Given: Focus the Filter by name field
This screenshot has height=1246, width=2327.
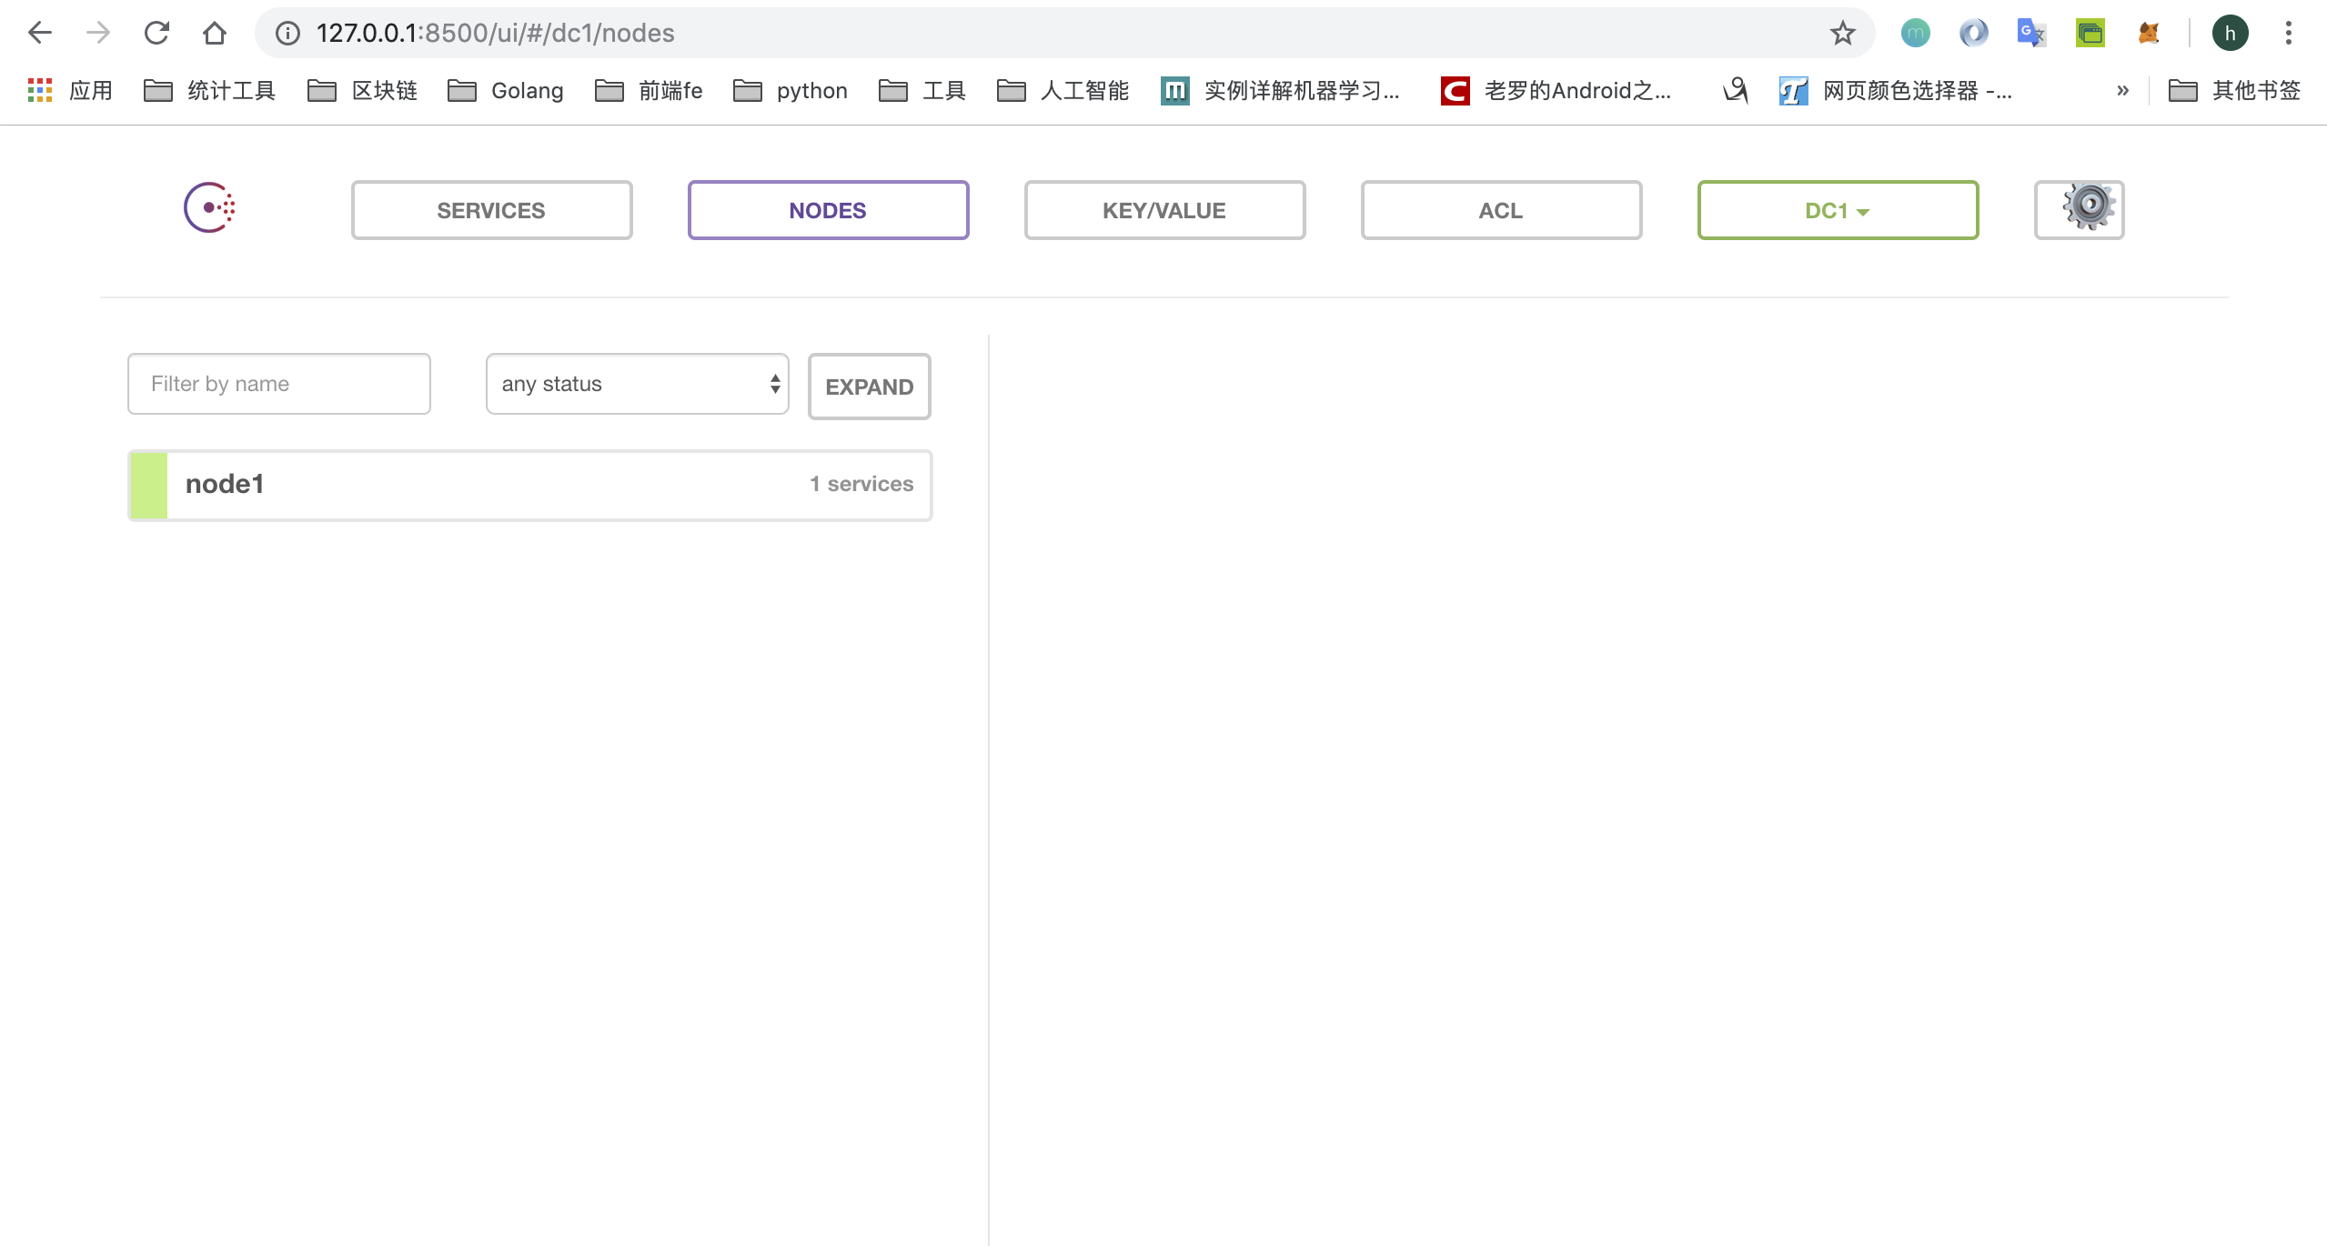Looking at the screenshot, I should [x=278, y=384].
